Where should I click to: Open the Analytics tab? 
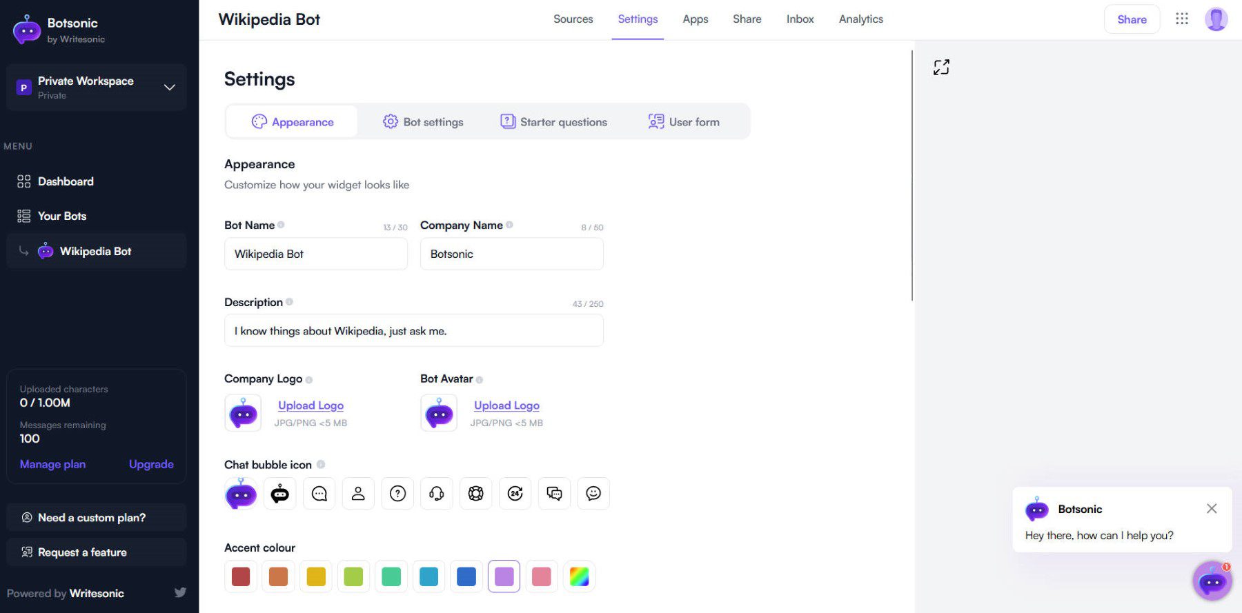tap(860, 19)
